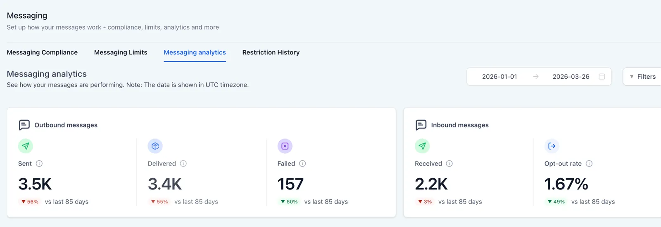The image size is (661, 227).
Task: Click the green Received paper plane icon
Action: [422, 146]
